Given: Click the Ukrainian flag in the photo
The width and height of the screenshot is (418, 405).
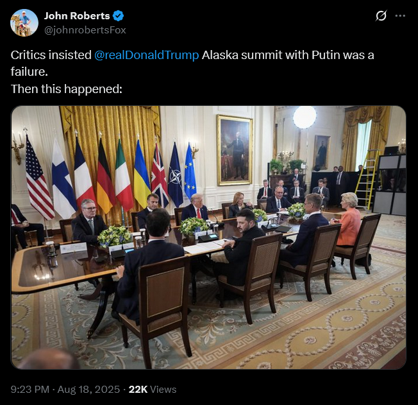Looking at the screenshot, I should (142, 173).
